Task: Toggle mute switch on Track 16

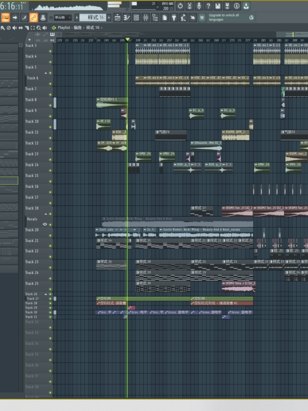Action: tap(50, 192)
